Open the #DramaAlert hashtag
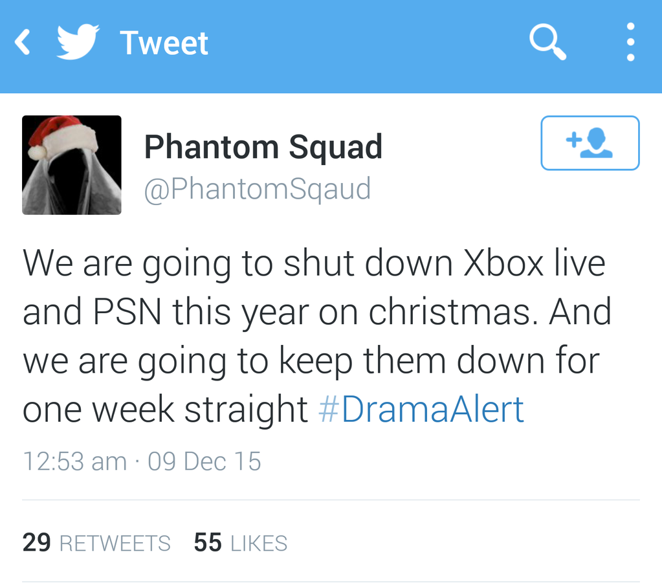Image resolution: width=662 pixels, height=585 pixels. pyautogui.click(x=421, y=409)
